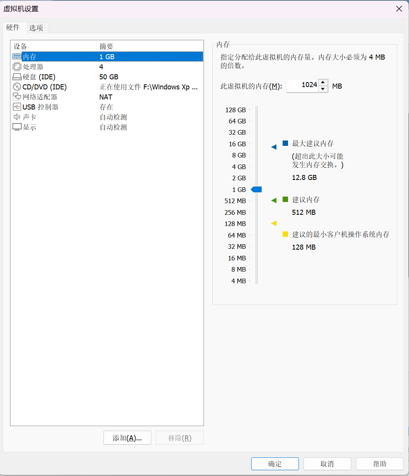Click the memory slider handle at 1 GB
The width and height of the screenshot is (409, 476).
tap(257, 190)
